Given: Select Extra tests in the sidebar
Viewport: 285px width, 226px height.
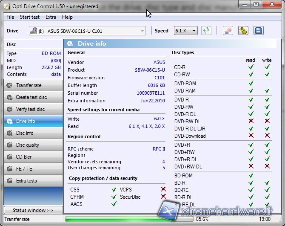Looking at the screenshot, I should [33, 181].
